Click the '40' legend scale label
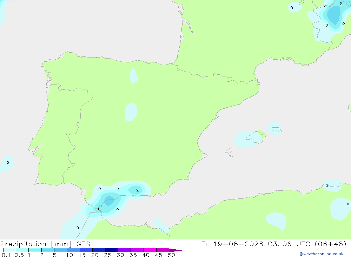Image resolution: width=351 pixels, height=257 pixels. point(146,255)
